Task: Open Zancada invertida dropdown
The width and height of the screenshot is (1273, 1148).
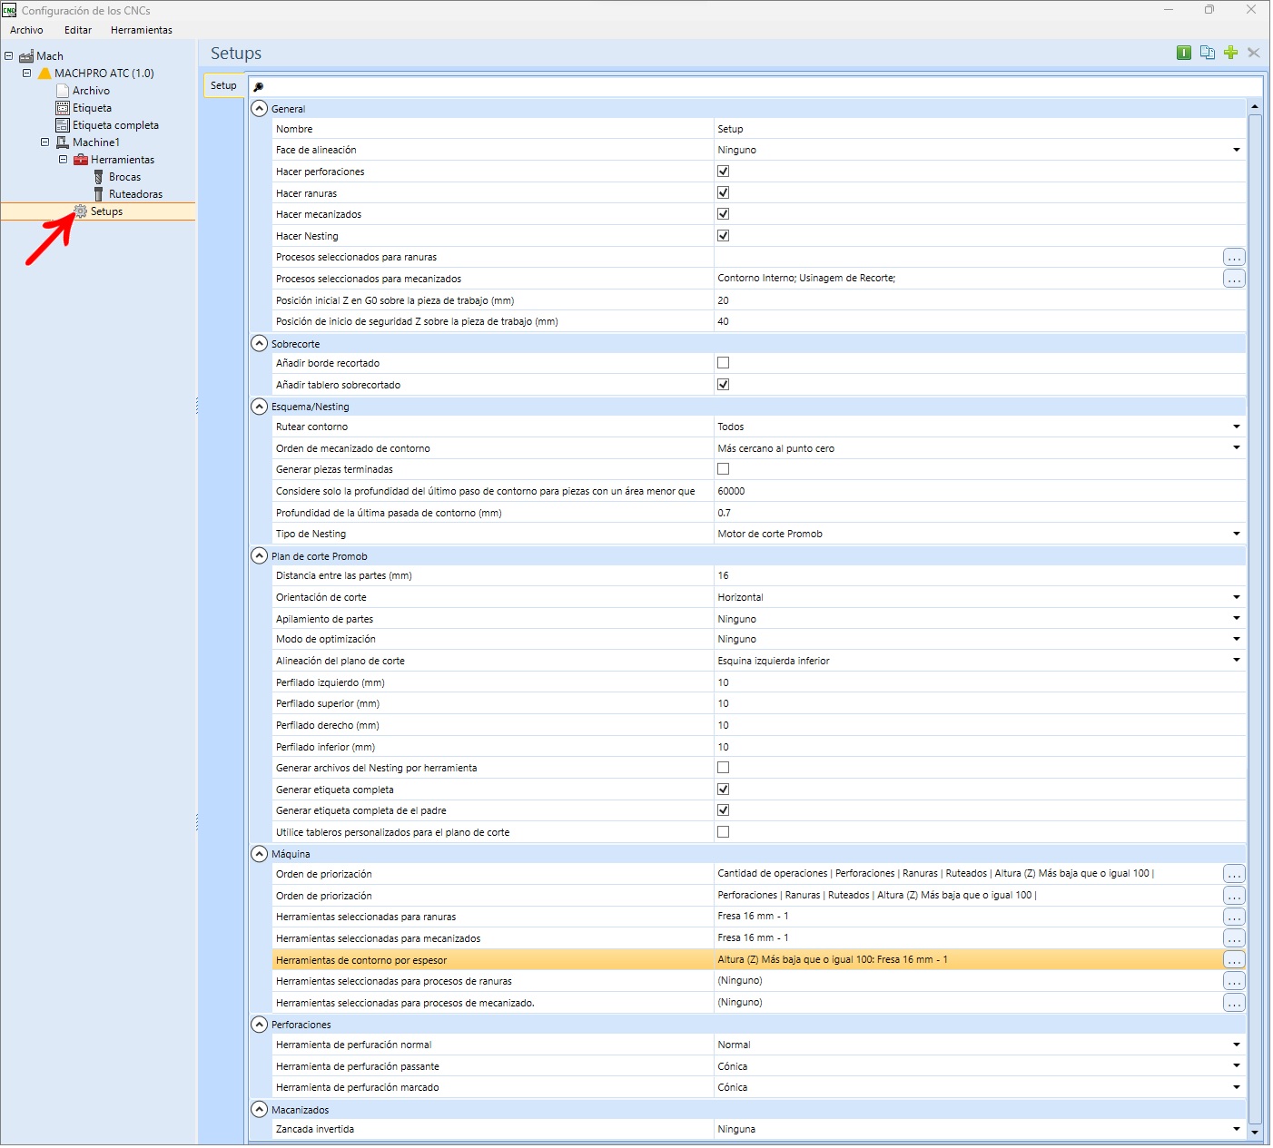Action: click(1237, 1130)
